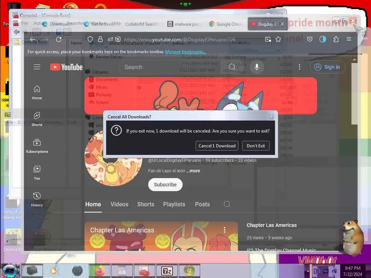
Task: Activate voice search microphone
Action: pyautogui.click(x=257, y=67)
